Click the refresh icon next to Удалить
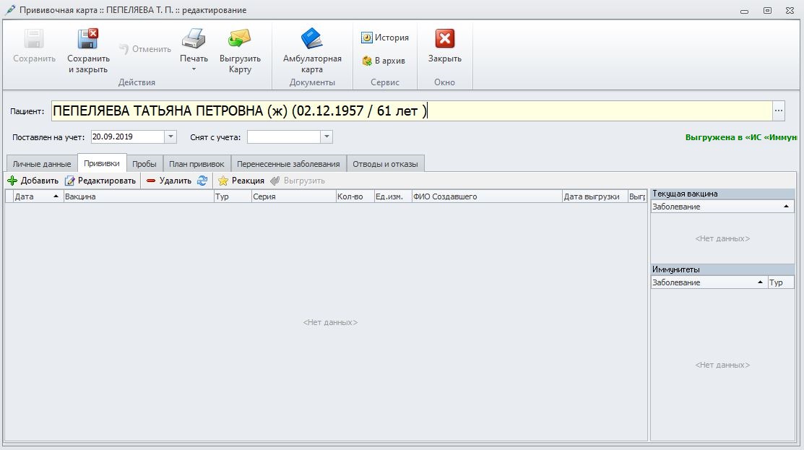This screenshot has height=450, width=804. [x=202, y=181]
